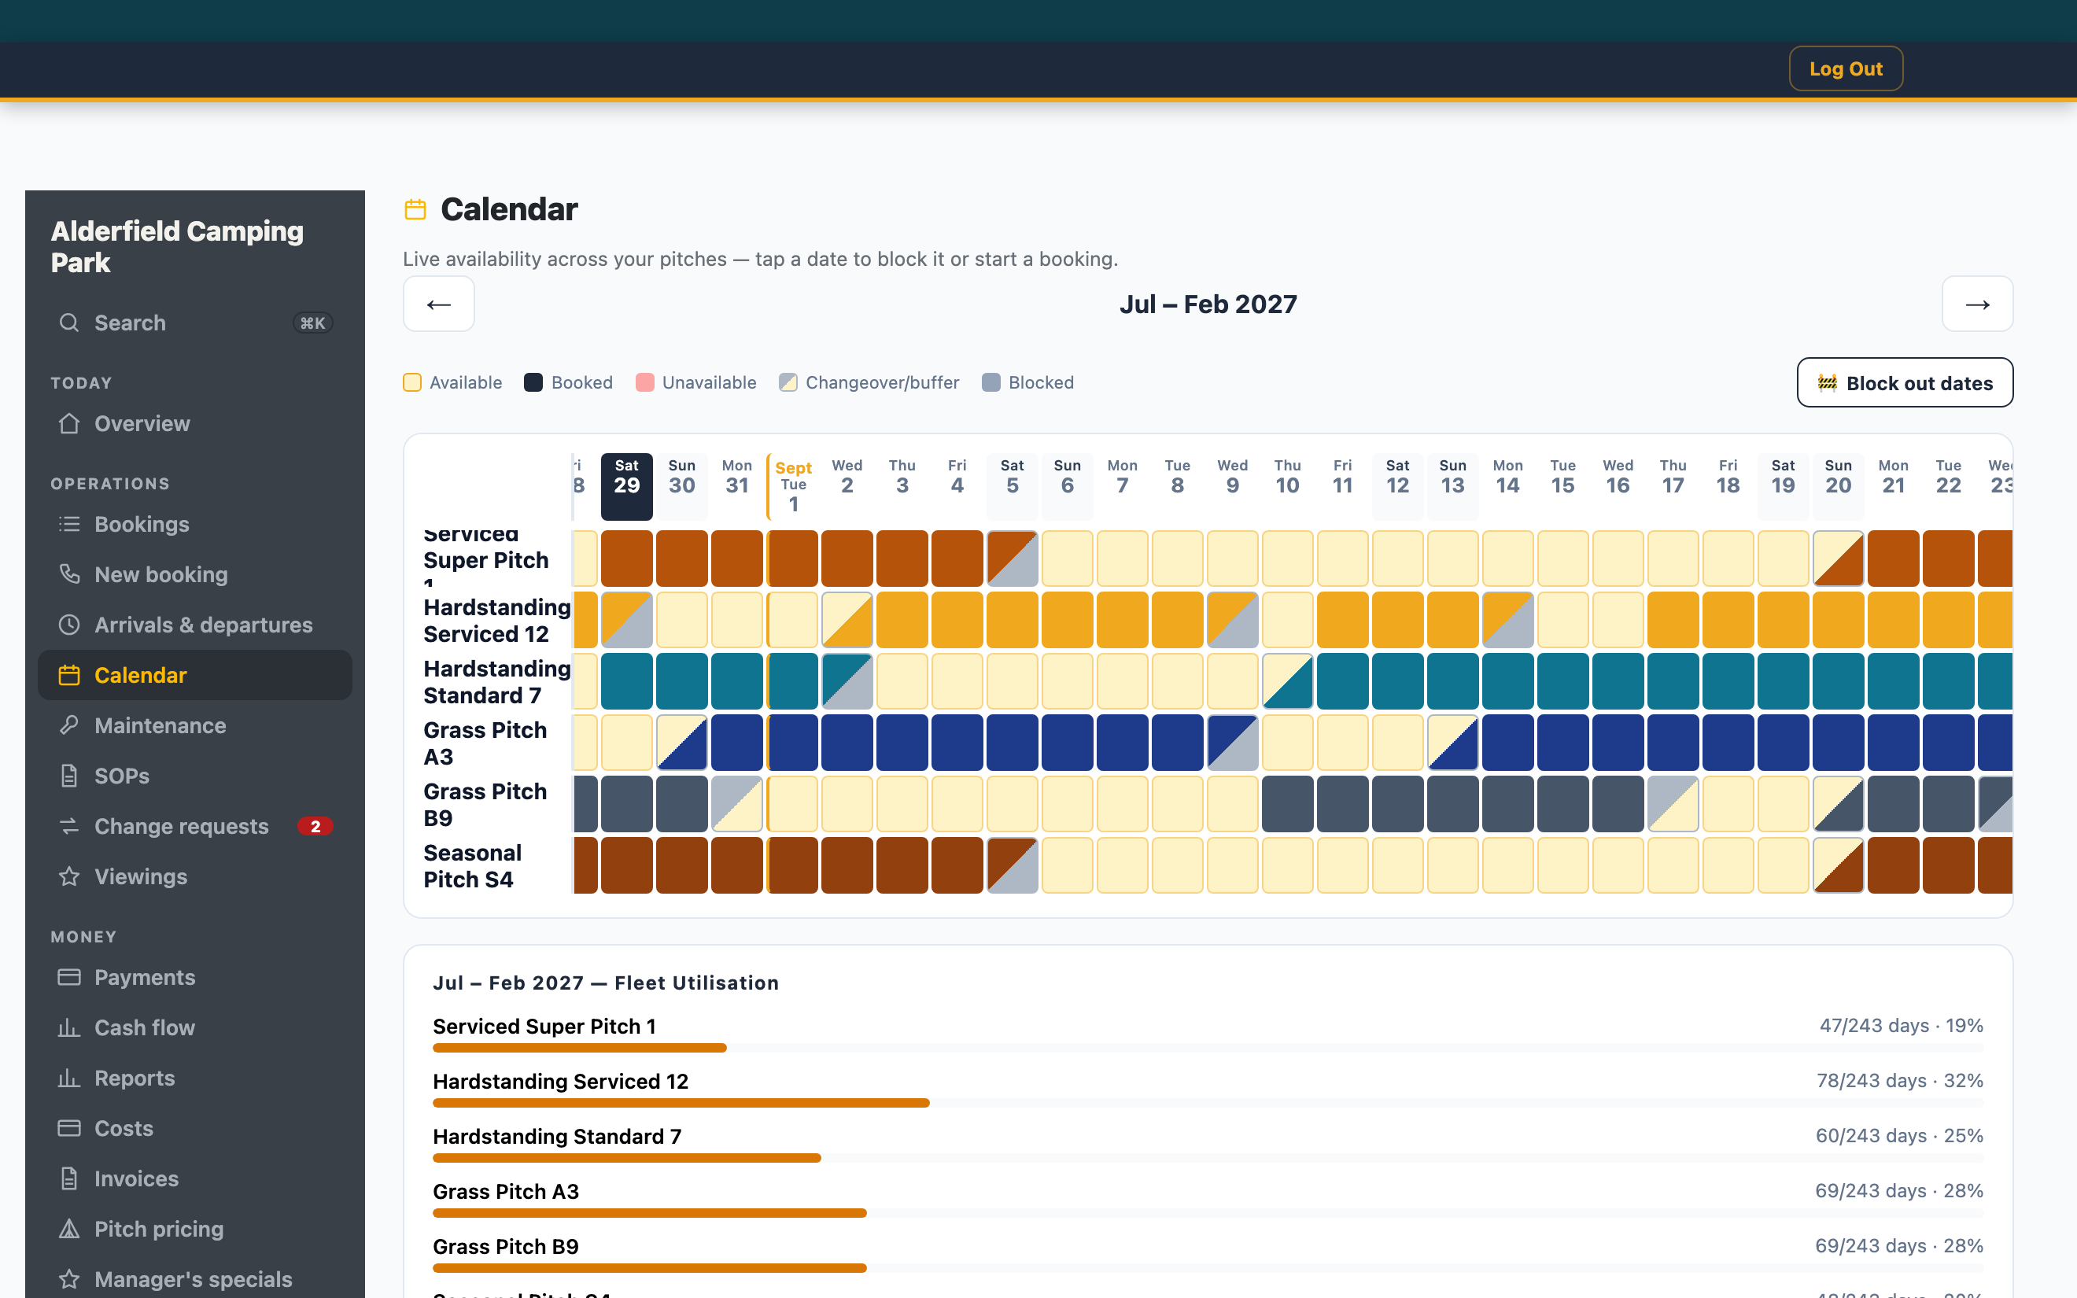Click the Blocked legend swatch
This screenshot has width=2077, height=1298.
[991, 383]
